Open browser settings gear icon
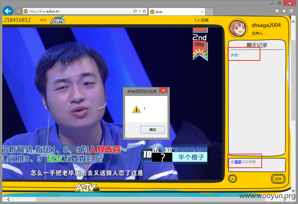This screenshot has height=204, width=298. [x=291, y=11]
